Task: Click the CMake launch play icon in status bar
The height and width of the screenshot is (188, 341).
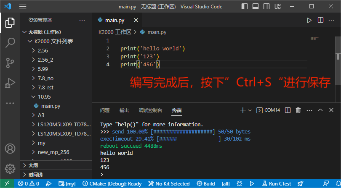Action: [252, 184]
